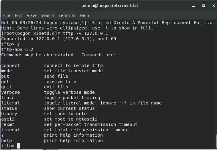217x150 pixels.
Task: Click the admin@bogon window title bar
Action: 110,6
